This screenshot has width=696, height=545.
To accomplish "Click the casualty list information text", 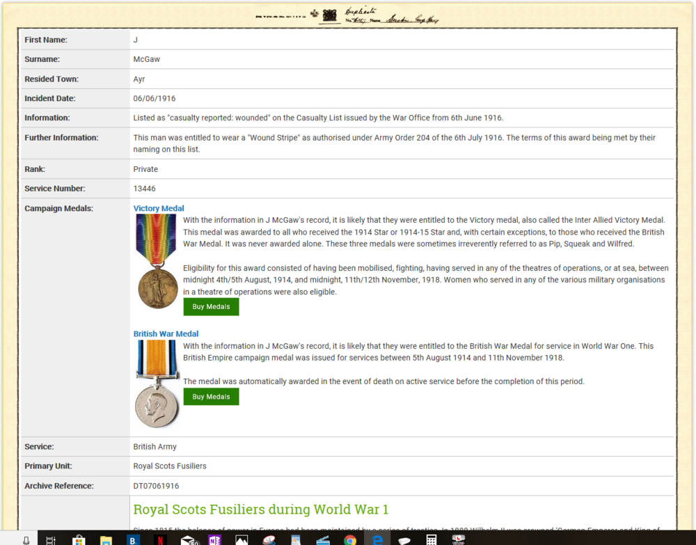I will tap(318, 118).
